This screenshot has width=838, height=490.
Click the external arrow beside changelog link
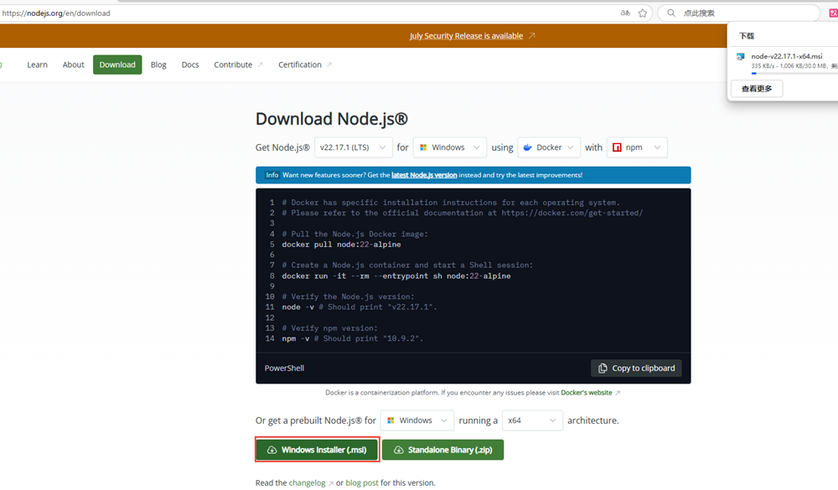point(331,483)
